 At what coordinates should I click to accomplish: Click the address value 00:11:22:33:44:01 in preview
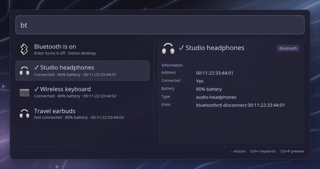point(214,73)
